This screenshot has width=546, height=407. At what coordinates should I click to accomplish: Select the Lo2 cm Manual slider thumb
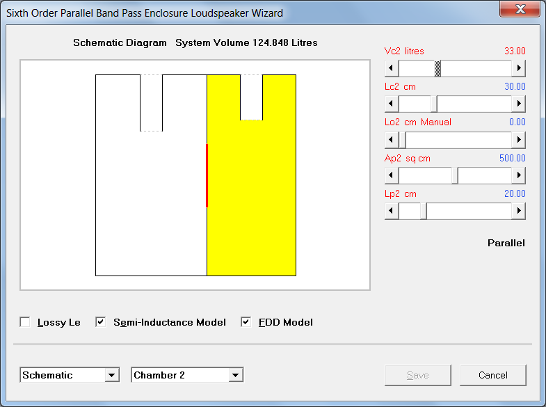pyautogui.click(x=402, y=140)
